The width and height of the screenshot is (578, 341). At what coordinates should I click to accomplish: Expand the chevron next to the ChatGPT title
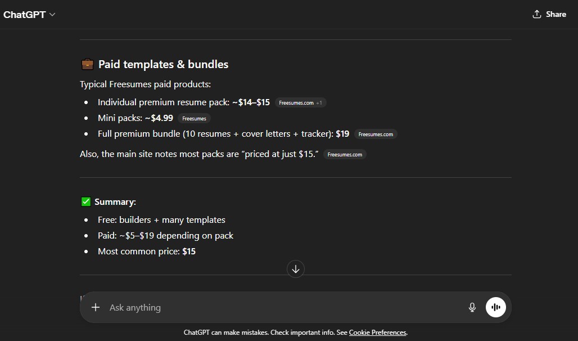[51, 15]
